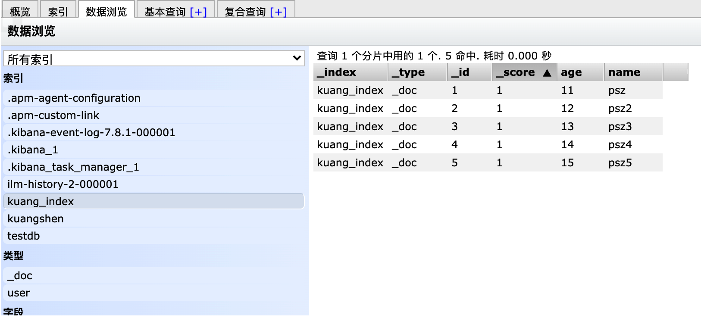Image resolution: width=701 pixels, height=318 pixels.
Task: Add a new 基本查询 tab with [+]
Action: coord(198,12)
